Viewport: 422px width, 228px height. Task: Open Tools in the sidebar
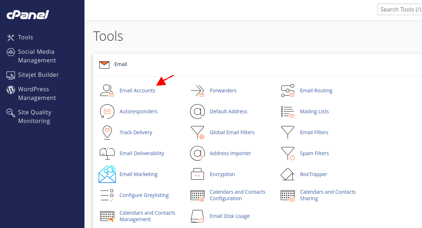click(x=25, y=38)
